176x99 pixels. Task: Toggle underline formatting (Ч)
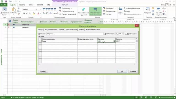pyautogui.click(x=30, y=13)
